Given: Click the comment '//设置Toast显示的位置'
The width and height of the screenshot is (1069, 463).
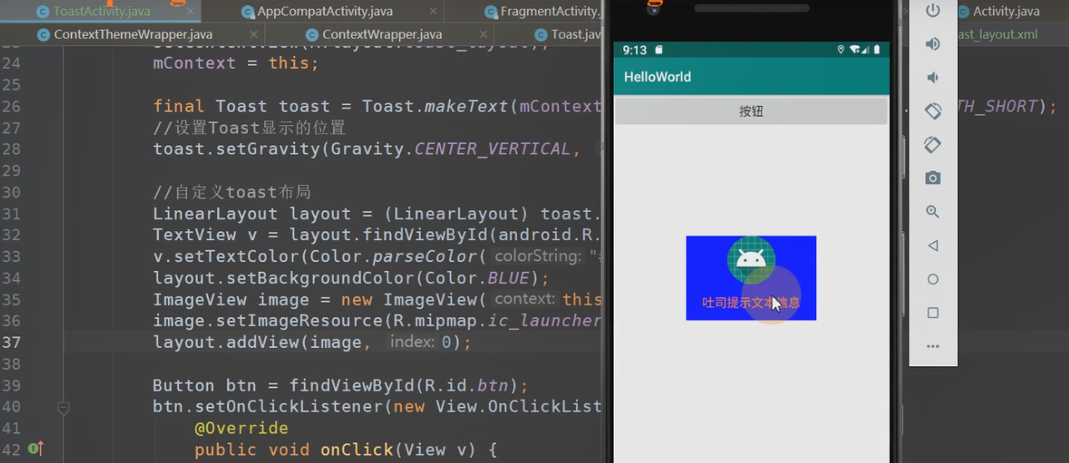Looking at the screenshot, I should point(249,128).
